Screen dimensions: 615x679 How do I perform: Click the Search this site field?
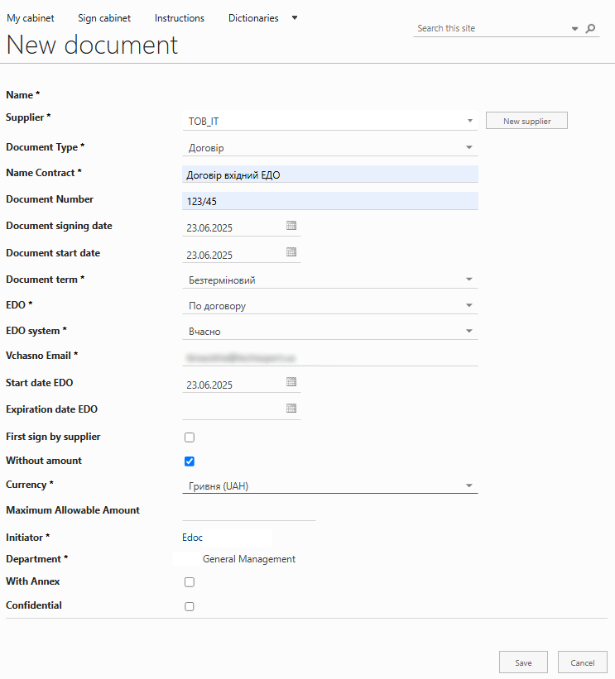pyautogui.click(x=492, y=29)
